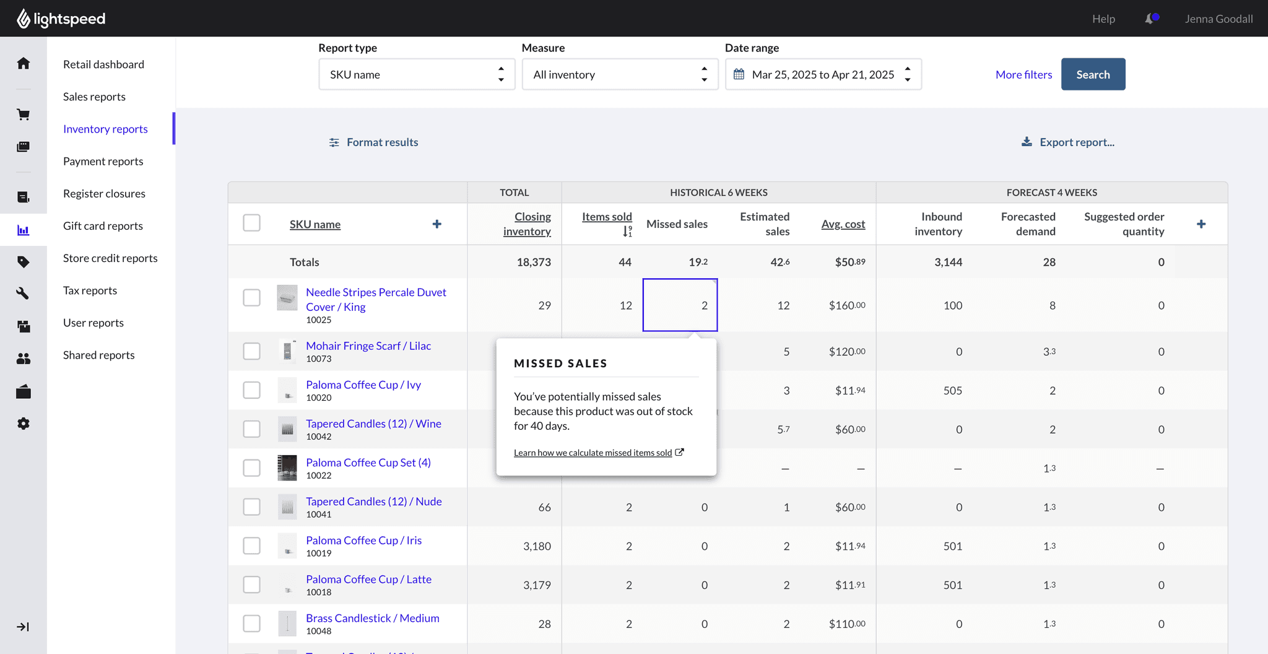This screenshot has width=1268, height=654.
Task: Open the Date range picker
Action: [823, 74]
